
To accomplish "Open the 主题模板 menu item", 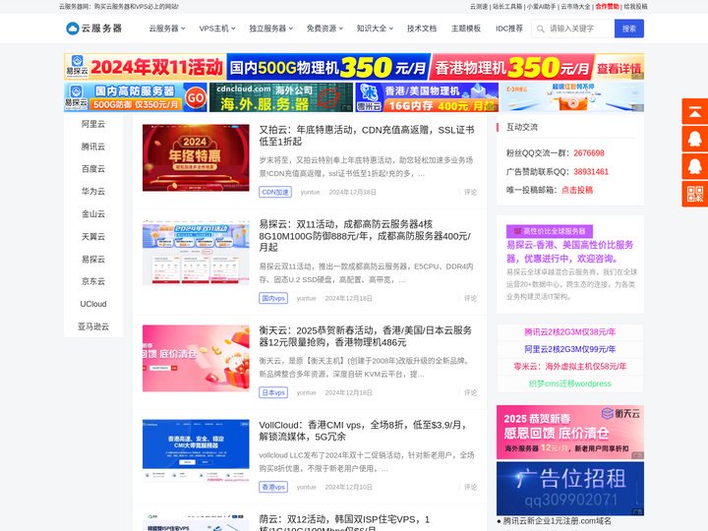I will 466,29.
